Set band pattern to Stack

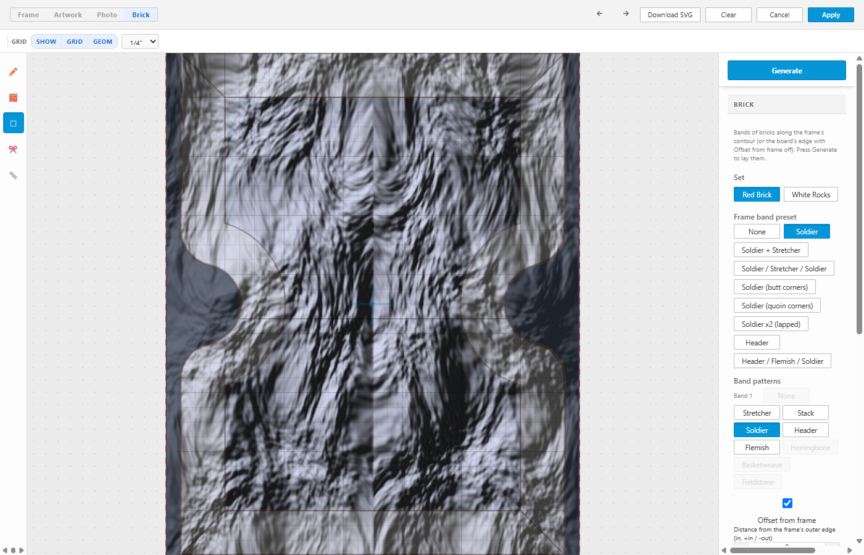805,413
